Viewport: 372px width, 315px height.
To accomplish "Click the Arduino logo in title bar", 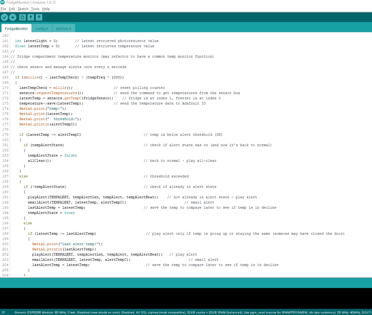I will click(3, 2).
